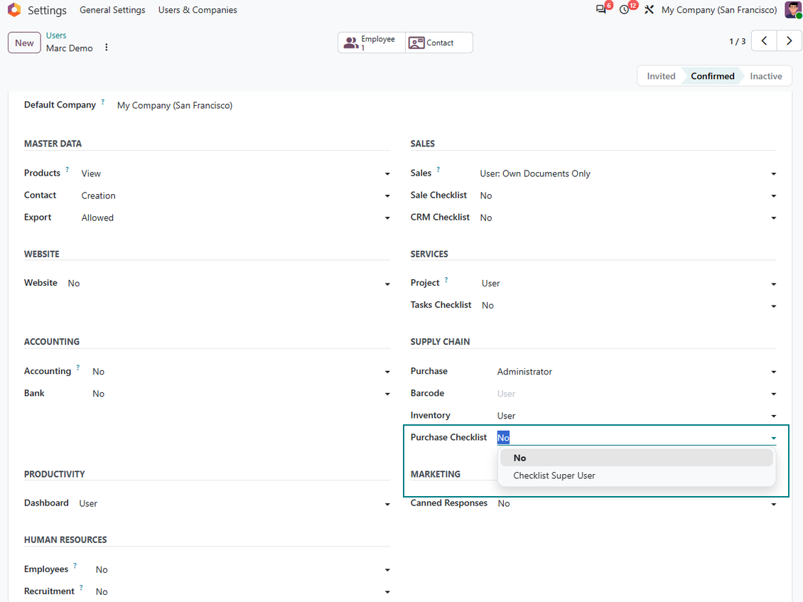
Task: Open the record actions kebab menu
Action: tap(107, 47)
